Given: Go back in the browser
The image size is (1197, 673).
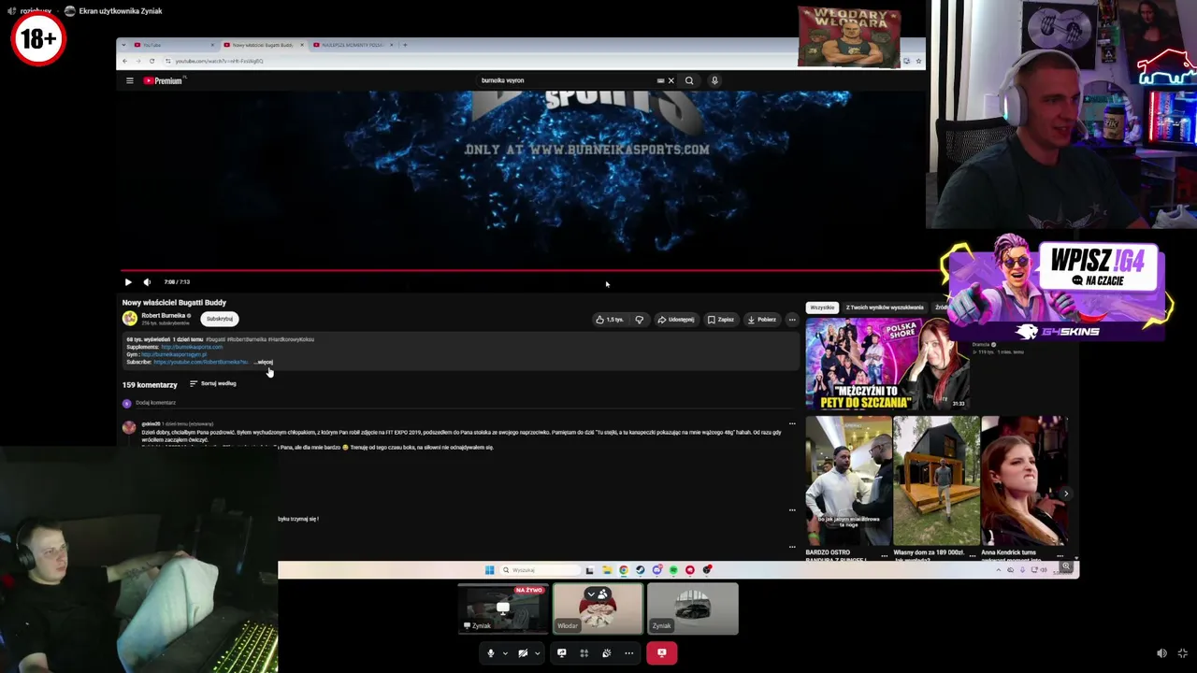Looking at the screenshot, I should 124,61.
